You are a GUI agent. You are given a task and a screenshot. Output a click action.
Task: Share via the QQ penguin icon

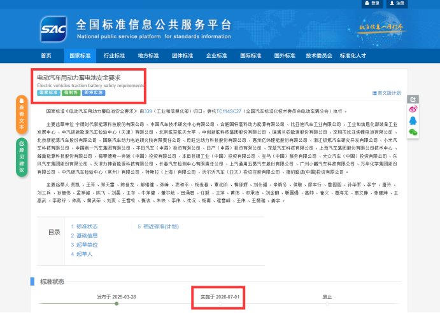click(x=413, y=121)
